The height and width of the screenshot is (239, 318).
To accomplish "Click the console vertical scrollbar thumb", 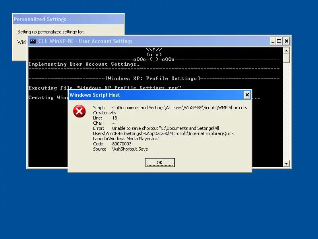I will tap(286, 58).
